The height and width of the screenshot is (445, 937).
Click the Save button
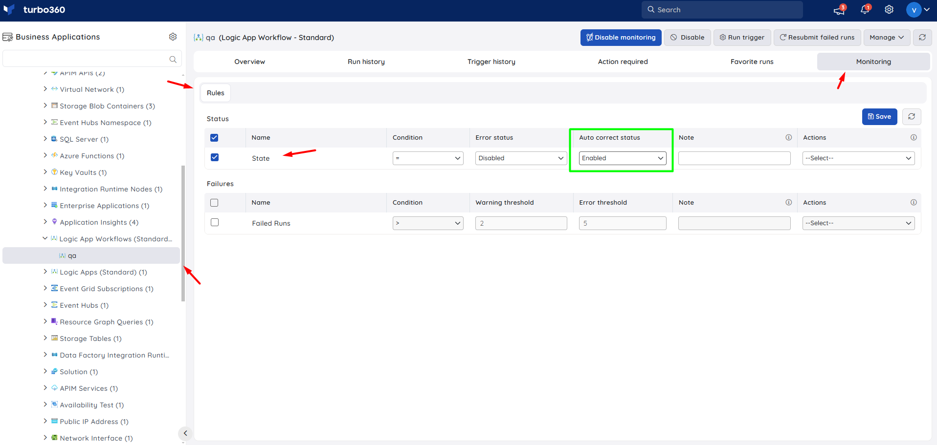coord(880,117)
